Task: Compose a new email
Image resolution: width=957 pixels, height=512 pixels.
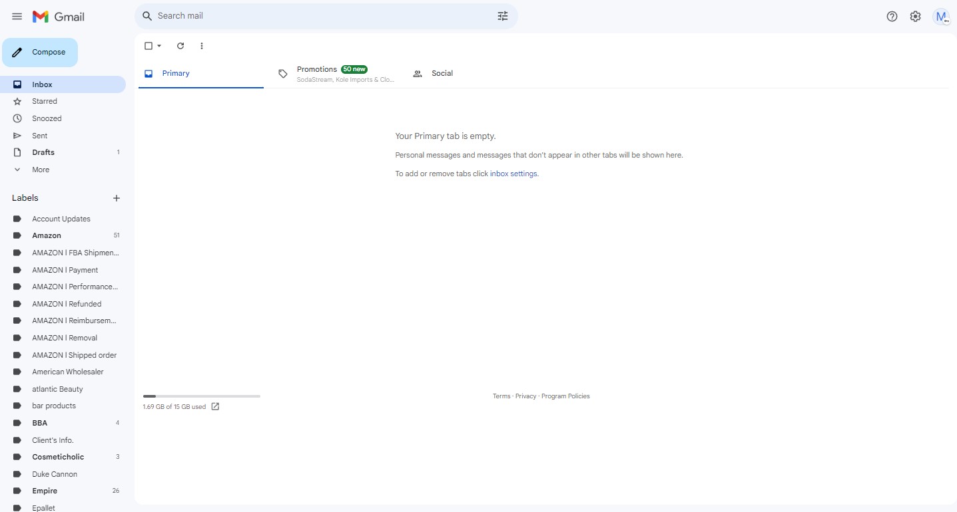Action: point(40,53)
